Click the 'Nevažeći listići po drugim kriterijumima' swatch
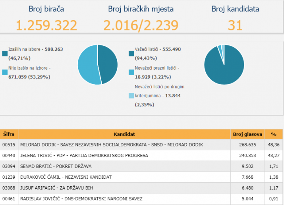284x205 pixels. (x=132, y=96)
